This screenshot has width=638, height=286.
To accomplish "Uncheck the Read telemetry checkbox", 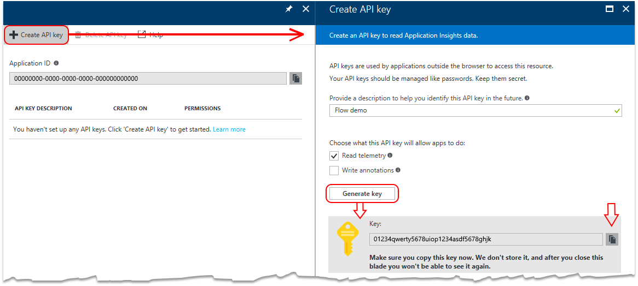I will click(x=334, y=156).
